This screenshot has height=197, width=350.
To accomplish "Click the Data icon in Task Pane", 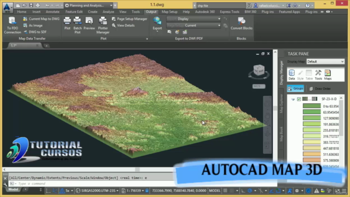I will click(291, 74).
